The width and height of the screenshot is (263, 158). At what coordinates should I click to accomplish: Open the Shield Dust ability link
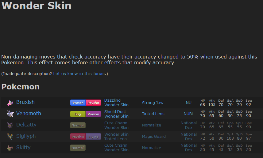[115, 112]
